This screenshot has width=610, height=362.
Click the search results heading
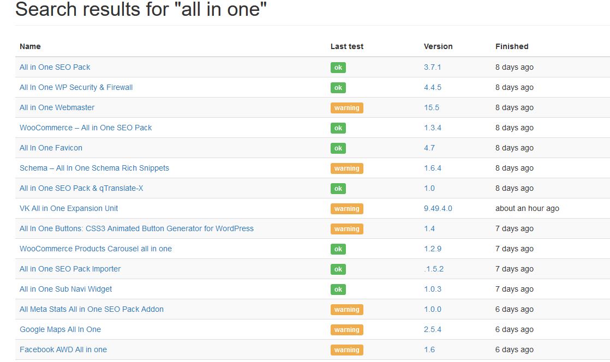click(x=141, y=9)
